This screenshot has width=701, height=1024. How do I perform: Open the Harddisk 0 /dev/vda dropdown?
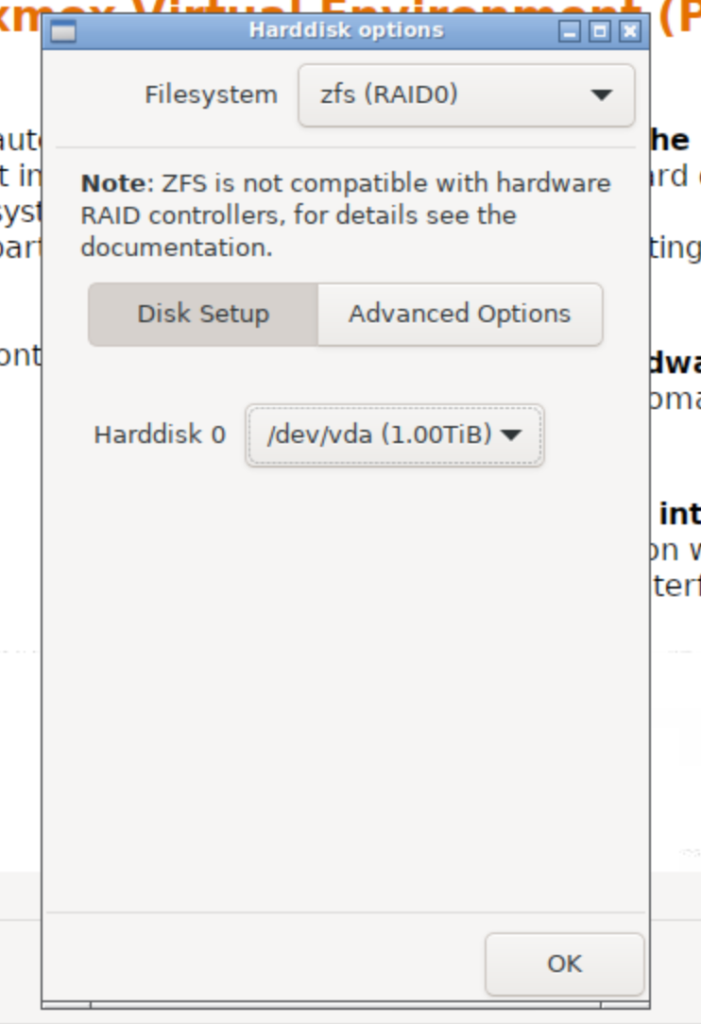395,435
